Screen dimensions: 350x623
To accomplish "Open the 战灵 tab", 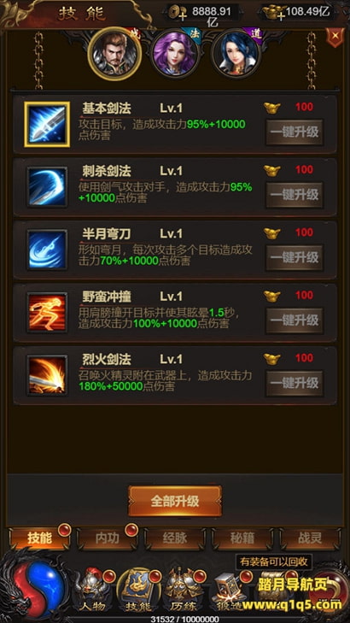I will tap(310, 538).
